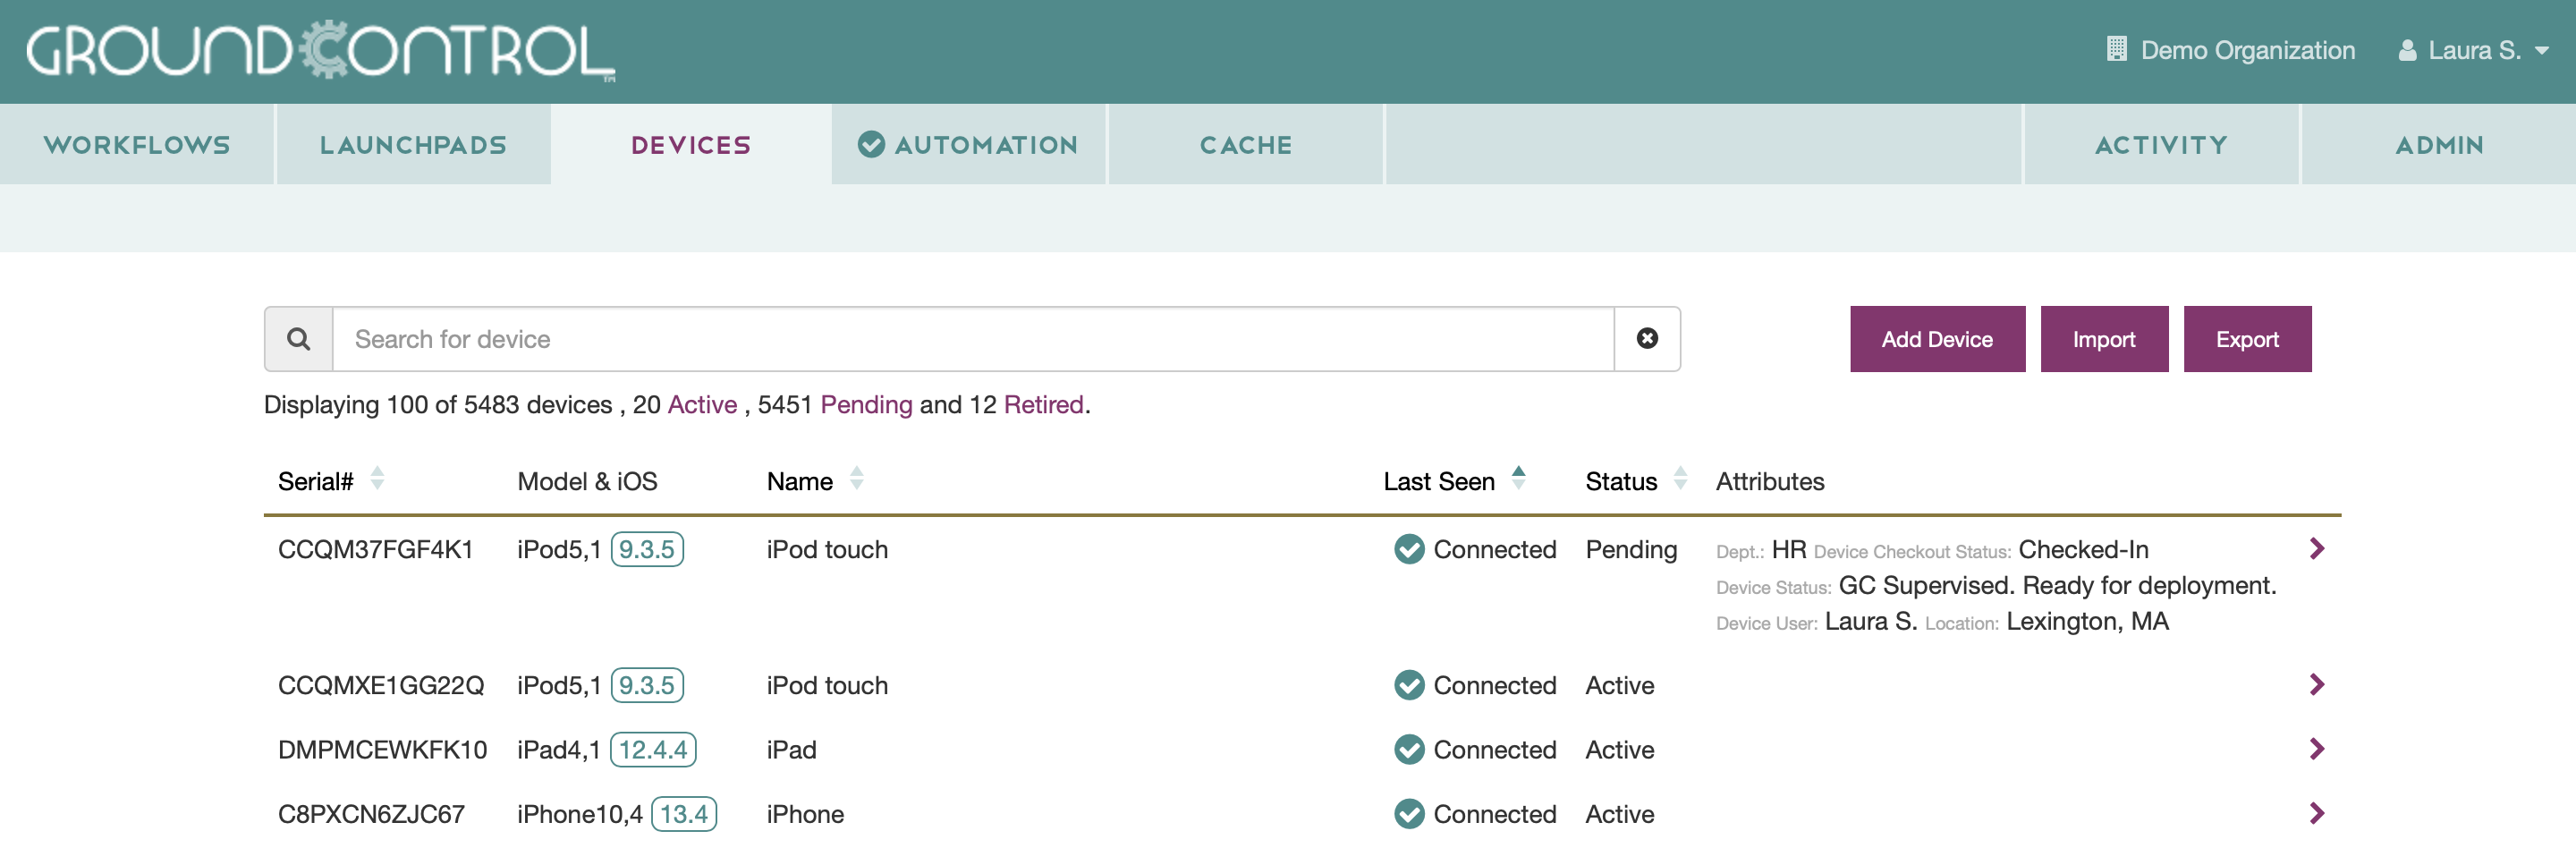Click the Connected check icon for DMPMCEWKFK10

click(1409, 749)
